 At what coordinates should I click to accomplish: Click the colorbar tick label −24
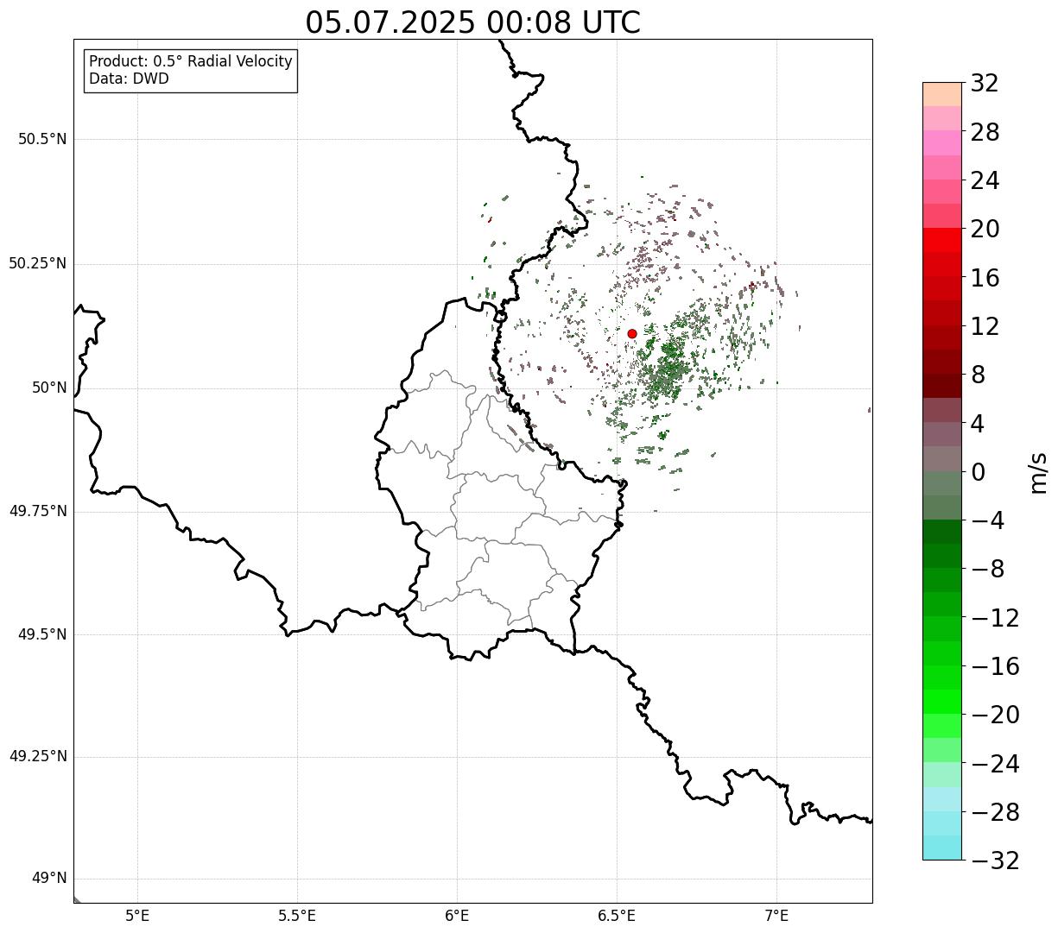[995, 764]
